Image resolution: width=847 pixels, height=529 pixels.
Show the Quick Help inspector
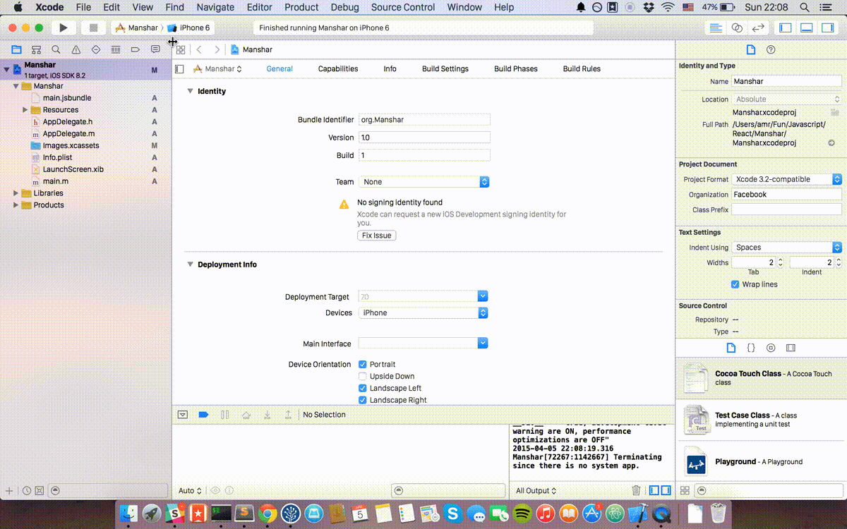click(x=771, y=49)
